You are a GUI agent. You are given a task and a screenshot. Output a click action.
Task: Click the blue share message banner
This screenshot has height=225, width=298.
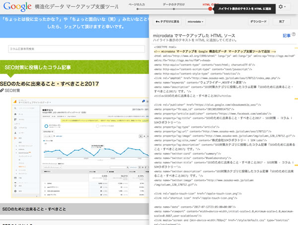(74, 26)
